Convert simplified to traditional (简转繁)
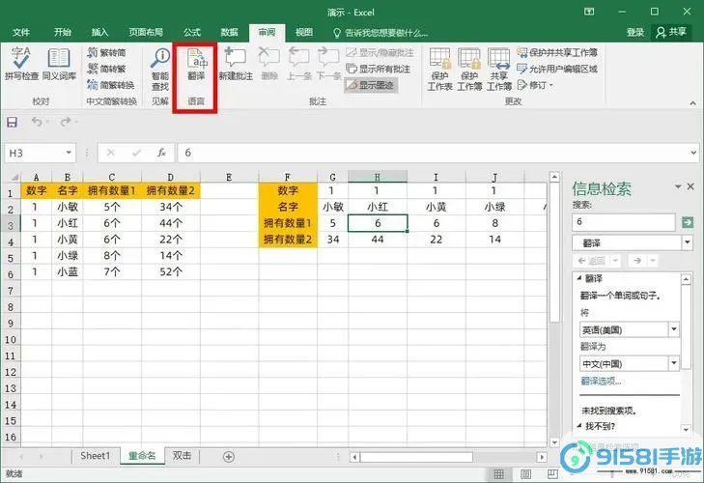The width and height of the screenshot is (704, 483). coord(107,69)
